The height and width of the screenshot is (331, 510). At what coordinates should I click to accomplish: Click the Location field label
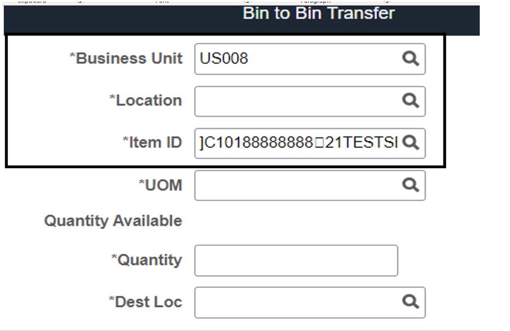[x=146, y=100]
